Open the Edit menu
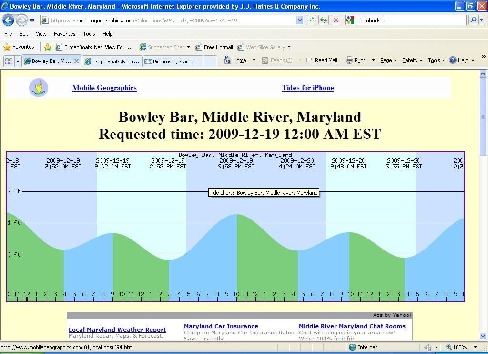The height and width of the screenshot is (354, 488). tap(24, 34)
